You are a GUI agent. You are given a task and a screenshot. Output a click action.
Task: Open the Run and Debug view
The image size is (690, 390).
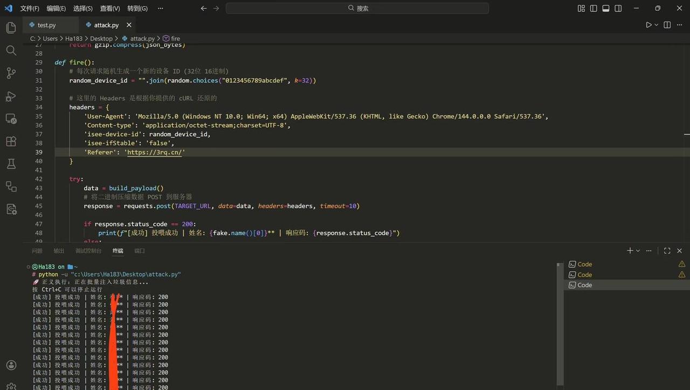click(x=11, y=96)
